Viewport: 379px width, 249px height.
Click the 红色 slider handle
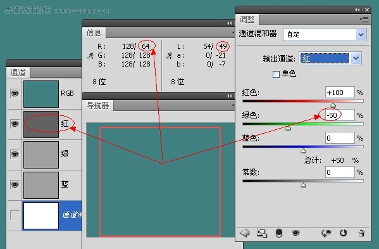click(x=333, y=105)
